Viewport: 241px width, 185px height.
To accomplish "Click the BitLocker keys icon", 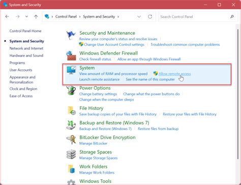I will click(71, 140).
